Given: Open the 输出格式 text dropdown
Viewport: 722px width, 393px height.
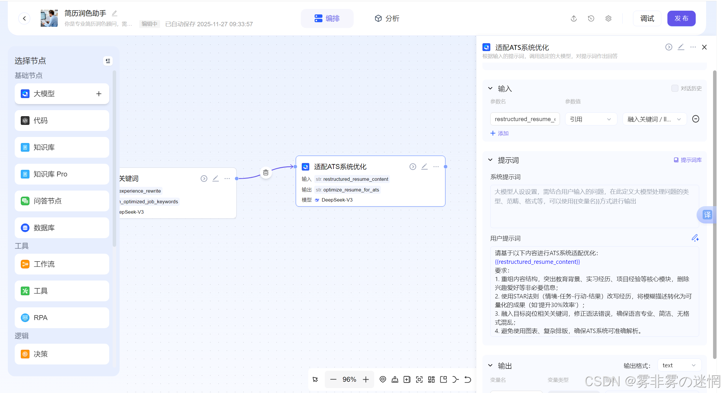Looking at the screenshot, I should tap(679, 365).
